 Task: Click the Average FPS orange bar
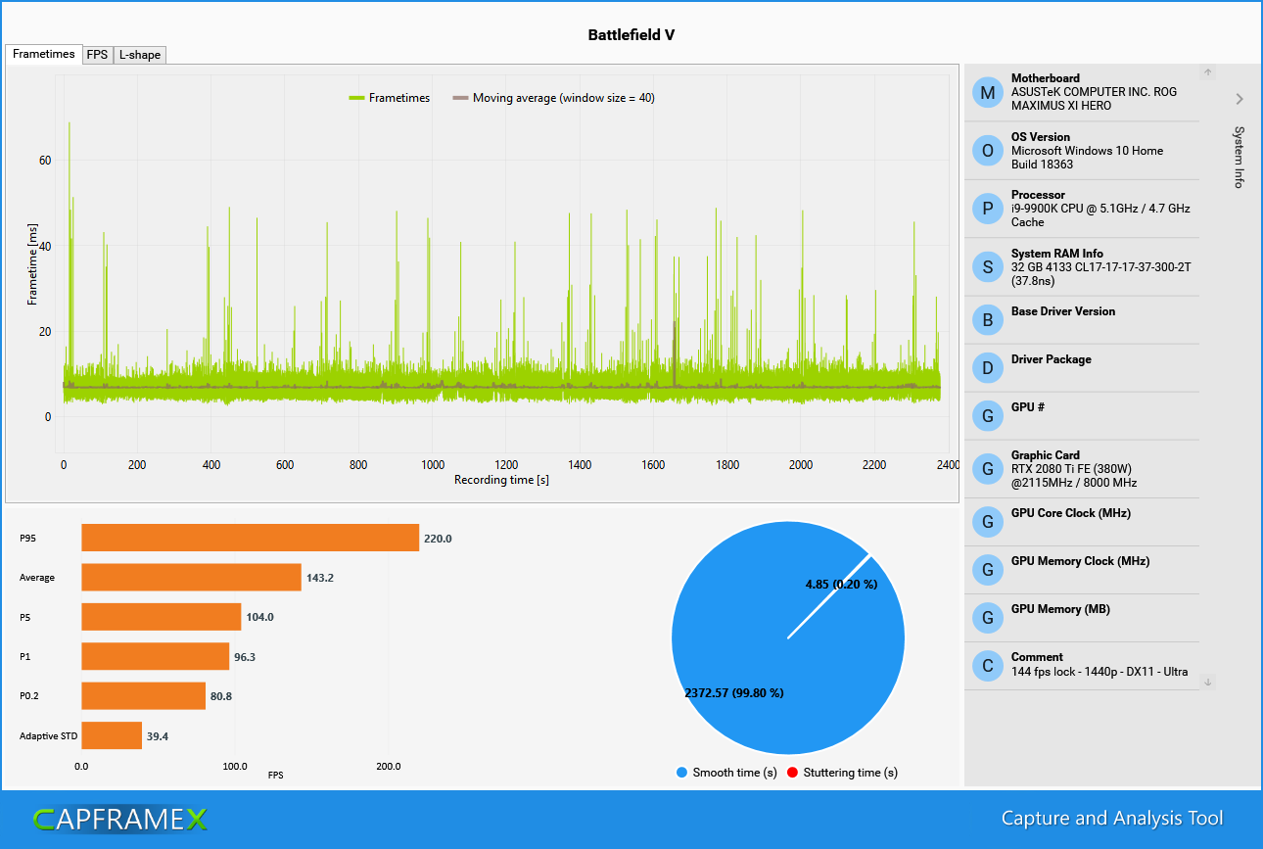click(x=191, y=577)
